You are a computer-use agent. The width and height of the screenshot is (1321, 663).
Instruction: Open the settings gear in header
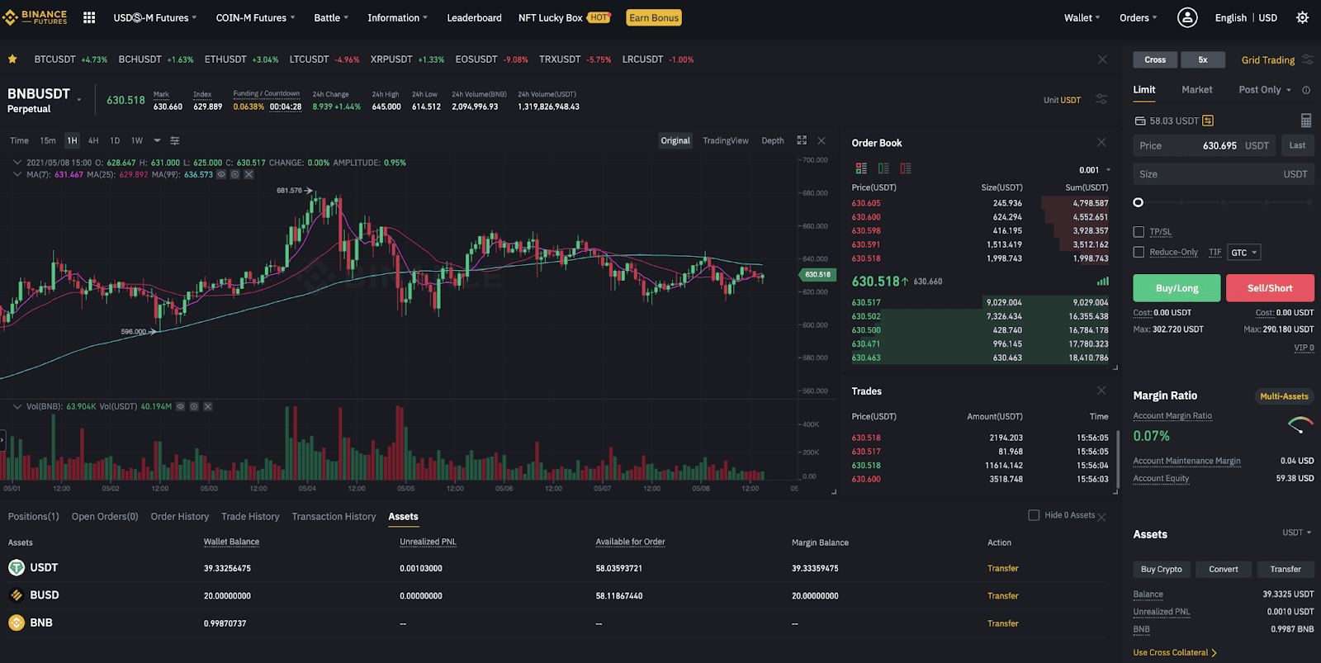pos(1303,17)
